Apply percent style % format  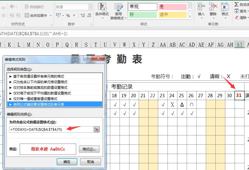[x=68, y=15]
